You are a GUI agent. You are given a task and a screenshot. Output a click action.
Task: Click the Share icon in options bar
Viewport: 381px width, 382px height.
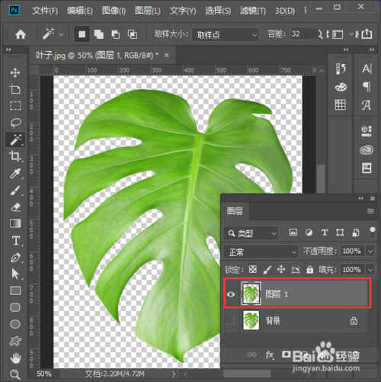point(367,34)
